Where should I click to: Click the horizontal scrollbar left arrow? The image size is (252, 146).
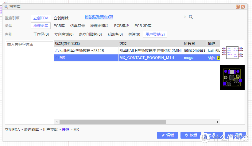pyautogui.click(x=57, y=122)
